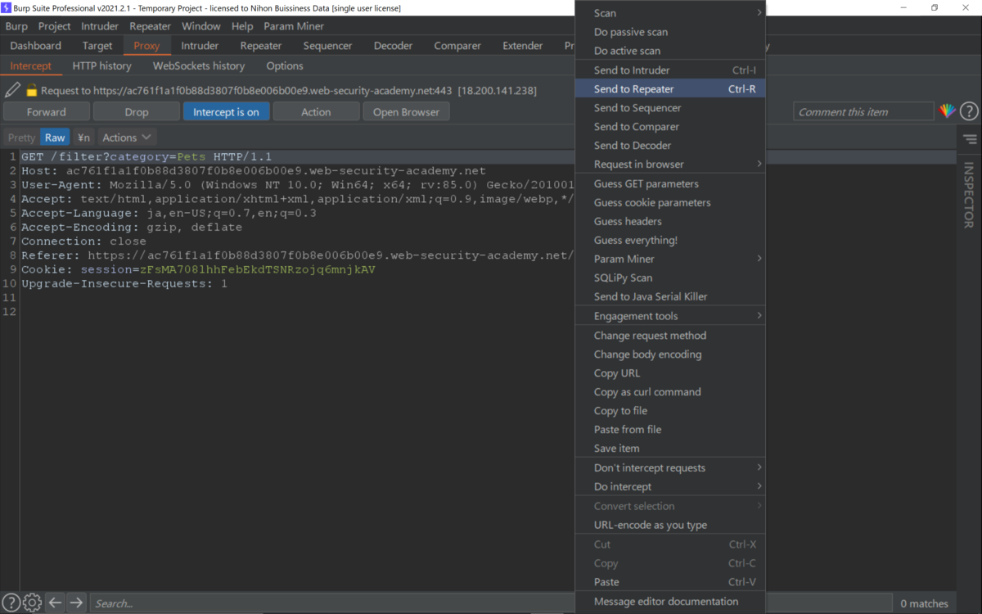Expand Request in browser submenu
Screen dimensions: 982x614
670,164
